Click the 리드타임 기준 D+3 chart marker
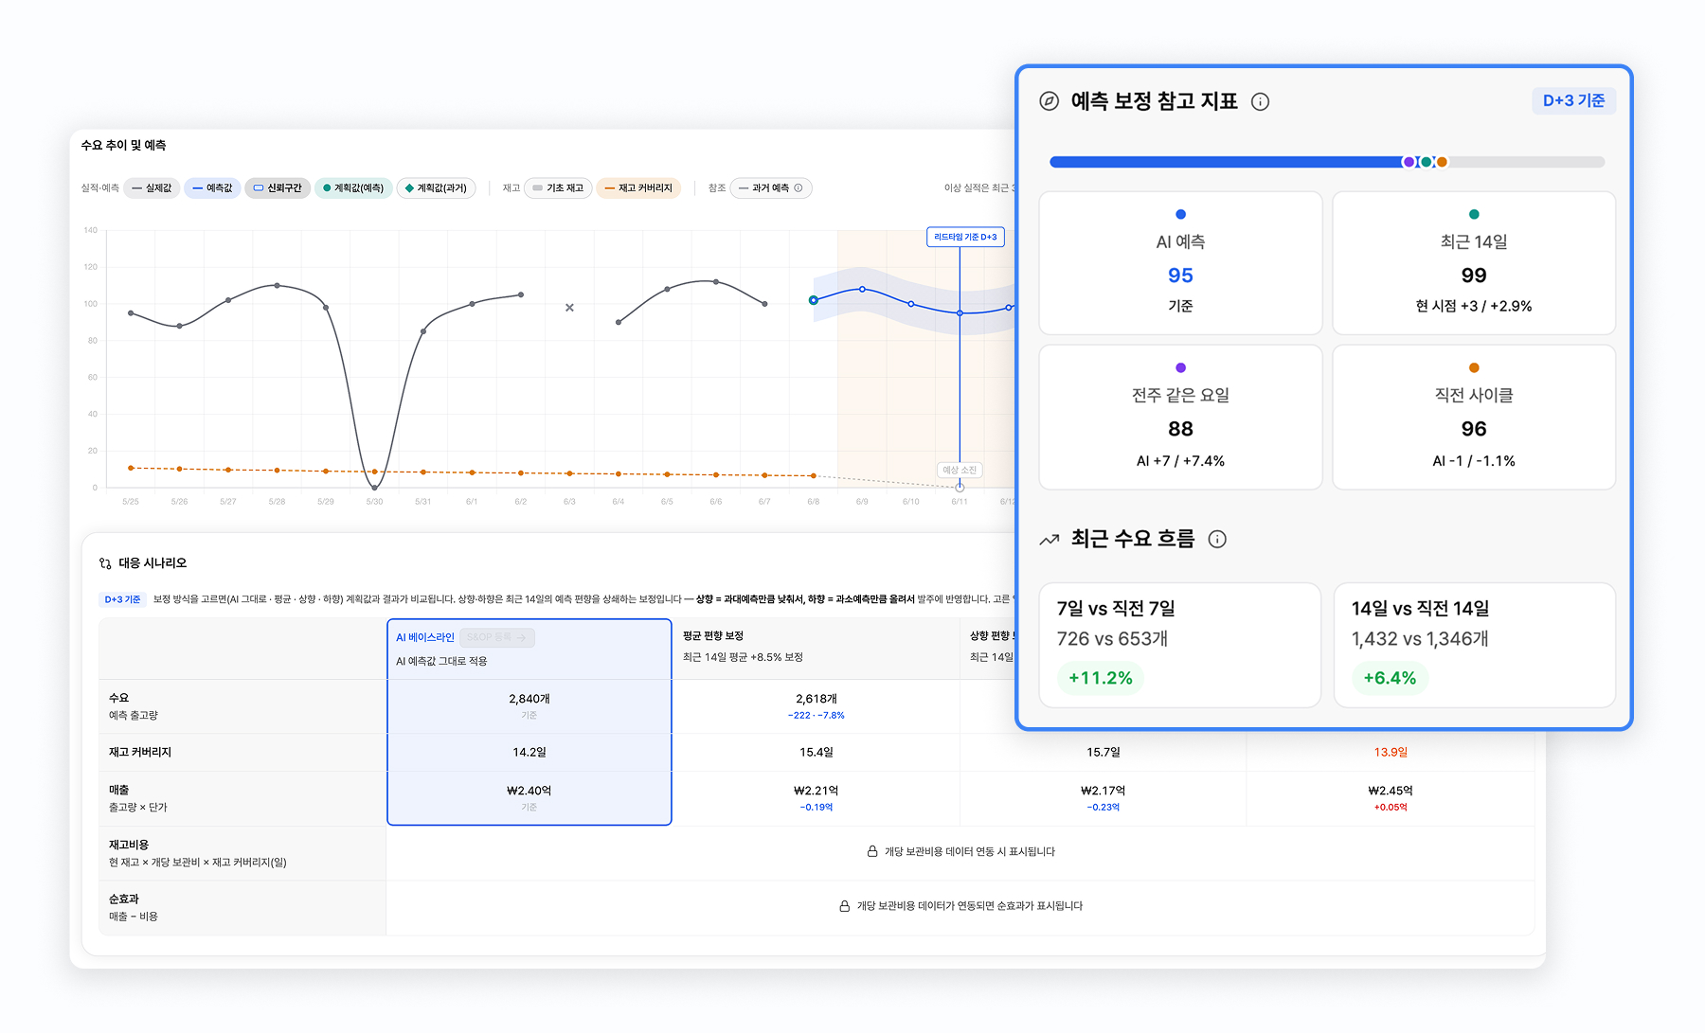The image size is (1705, 1033). click(x=965, y=237)
